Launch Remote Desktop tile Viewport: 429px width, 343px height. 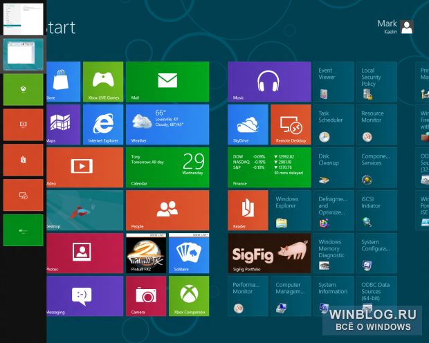tap(291, 124)
